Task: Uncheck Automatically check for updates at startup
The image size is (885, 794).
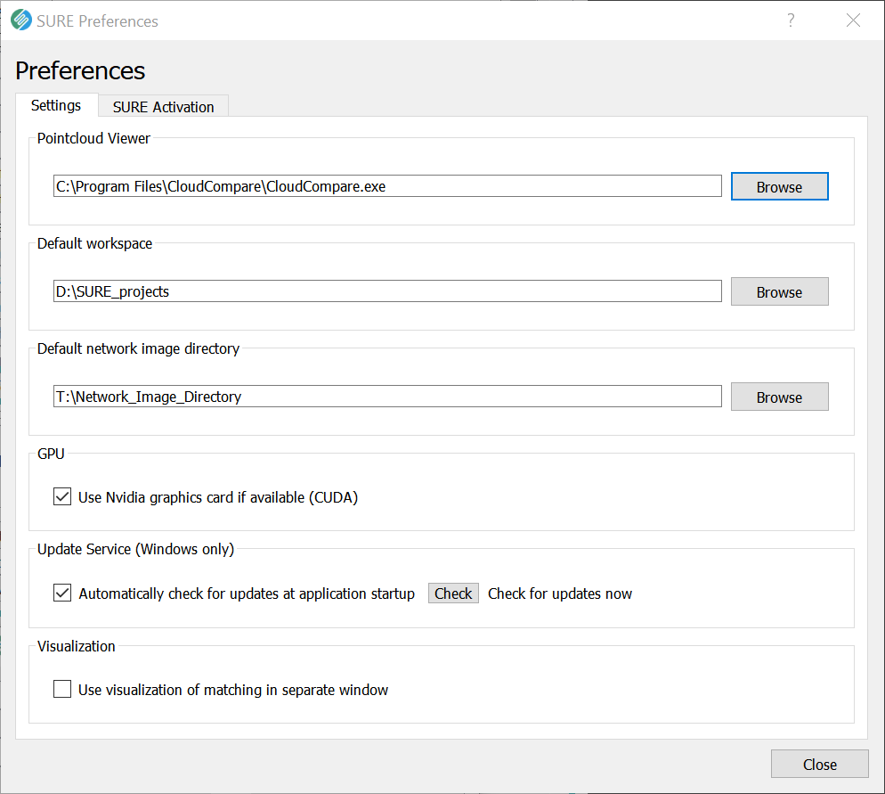Action: click(x=62, y=593)
